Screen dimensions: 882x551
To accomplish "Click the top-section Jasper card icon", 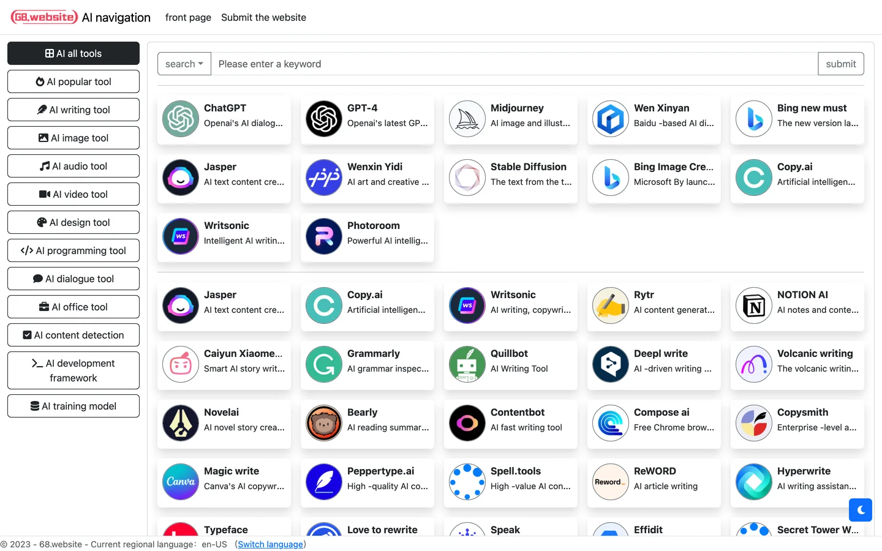I will pos(181,178).
